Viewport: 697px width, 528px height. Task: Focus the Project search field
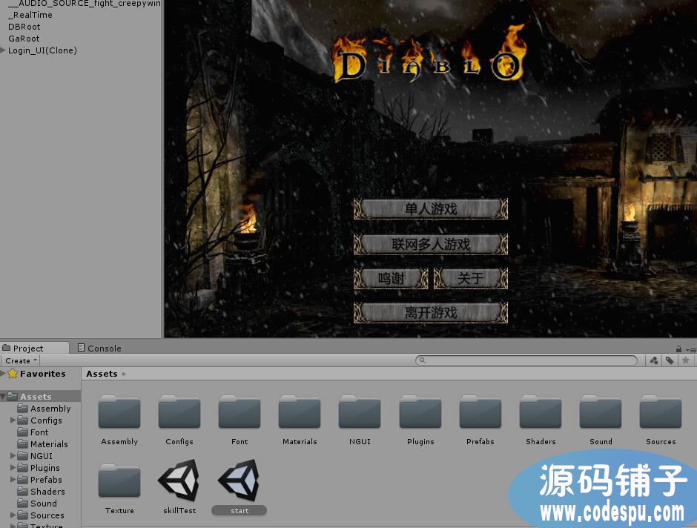click(x=526, y=360)
